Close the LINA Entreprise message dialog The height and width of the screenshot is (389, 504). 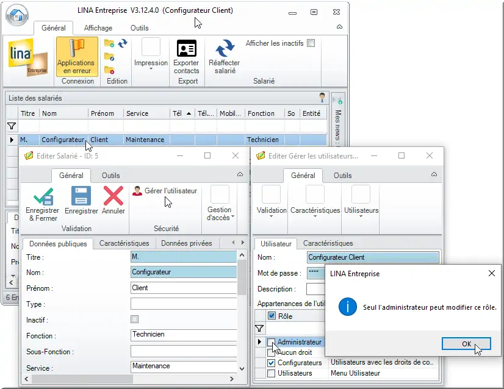coord(491,273)
